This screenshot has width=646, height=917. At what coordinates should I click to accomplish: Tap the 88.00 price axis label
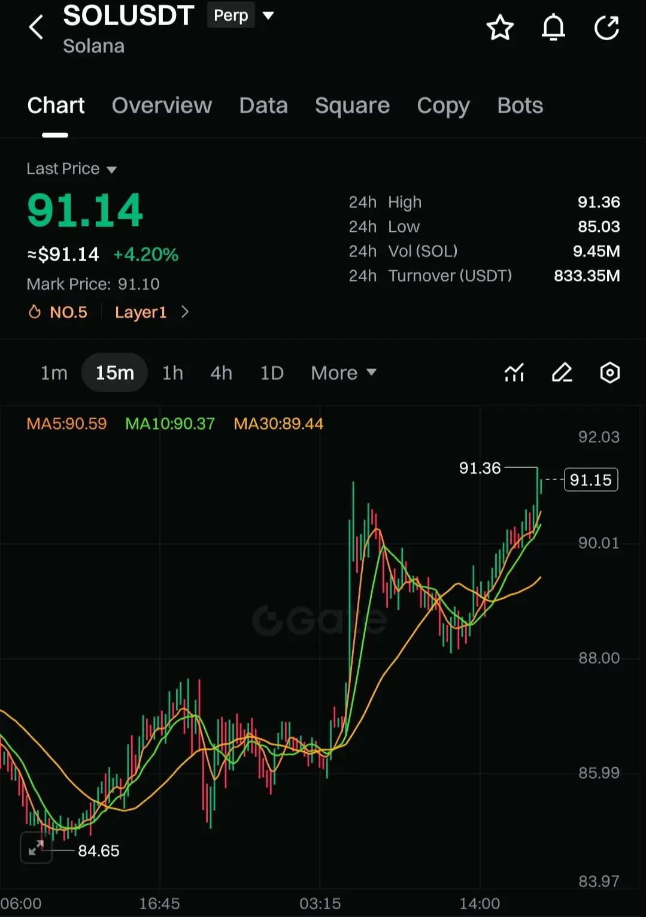coord(599,658)
